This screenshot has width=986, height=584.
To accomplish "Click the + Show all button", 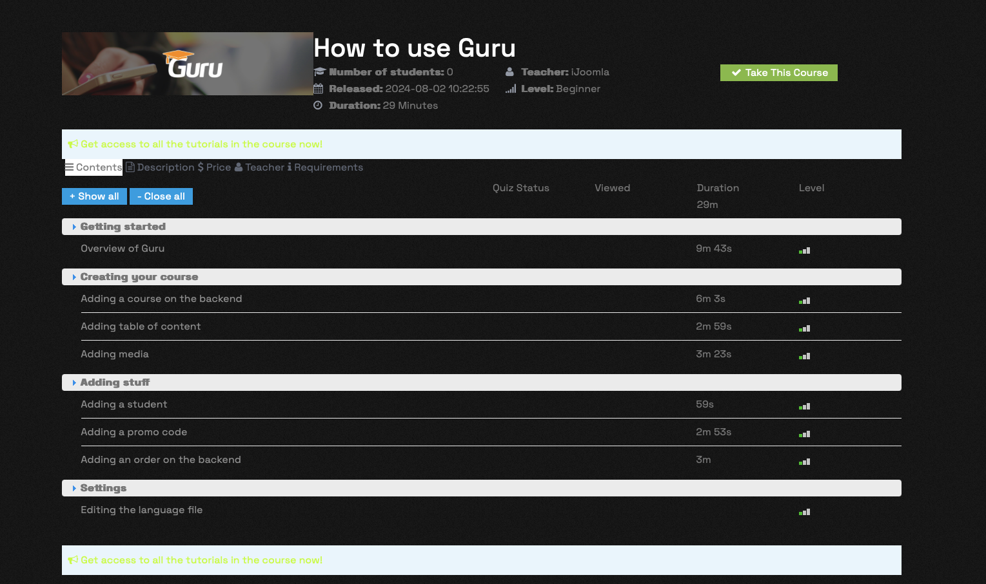I will click(x=94, y=196).
